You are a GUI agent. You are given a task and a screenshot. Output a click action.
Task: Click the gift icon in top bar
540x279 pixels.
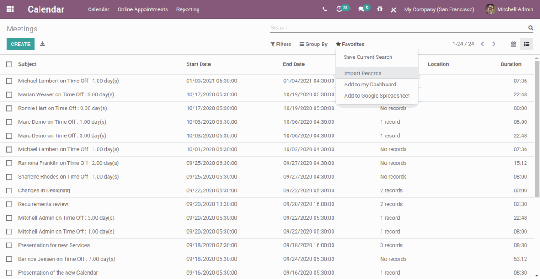pos(380,9)
